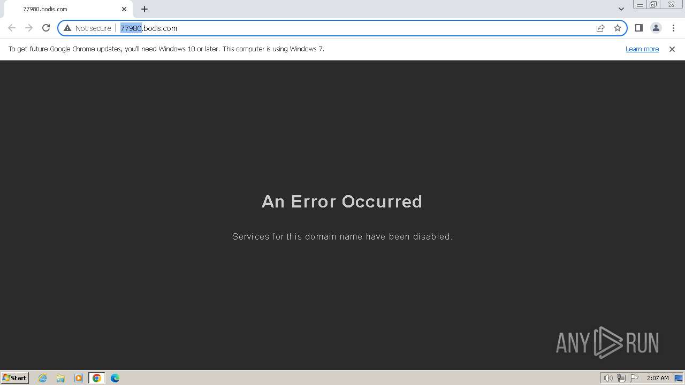Open the side panel

coord(638,28)
